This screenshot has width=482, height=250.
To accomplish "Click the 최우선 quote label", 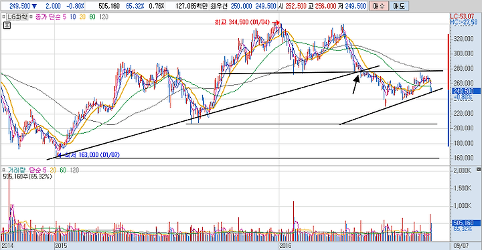I will click(219, 6).
